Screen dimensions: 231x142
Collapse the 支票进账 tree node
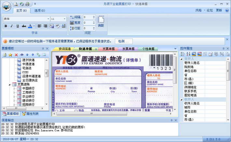pyautogui.click(x=10, y=84)
